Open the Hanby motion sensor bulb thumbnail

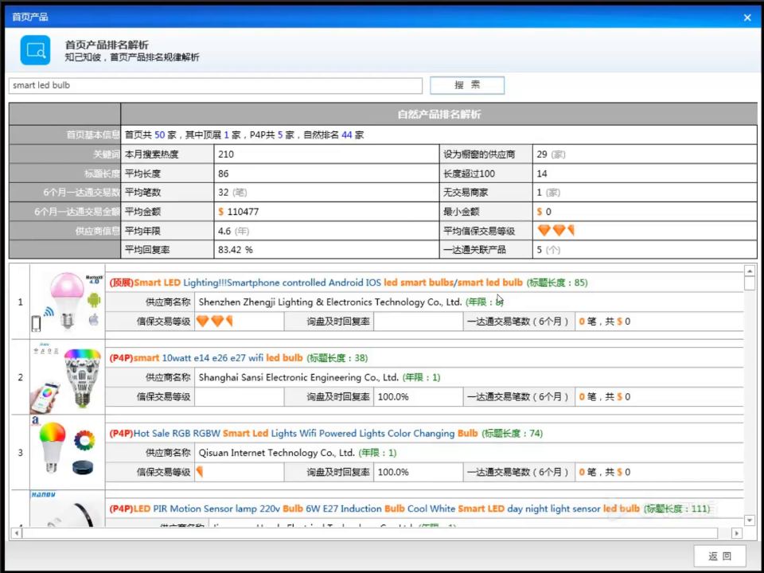point(67,509)
